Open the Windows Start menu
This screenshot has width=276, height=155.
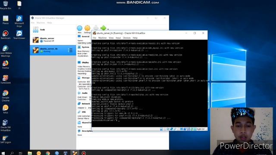(3, 153)
